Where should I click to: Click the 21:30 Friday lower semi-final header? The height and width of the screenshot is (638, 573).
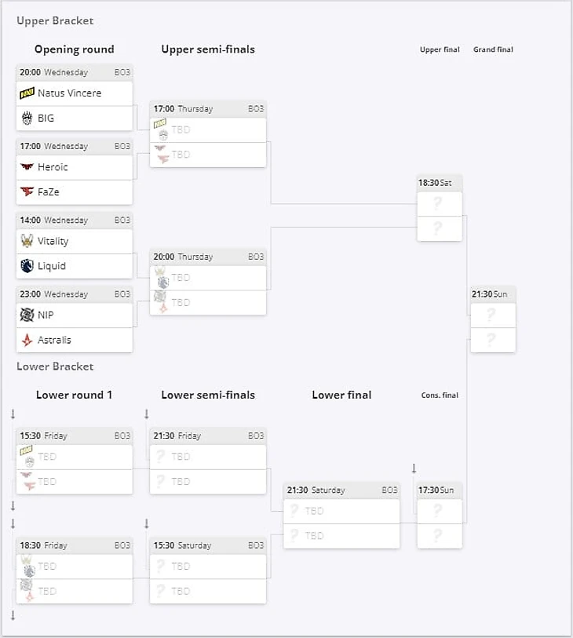click(x=207, y=436)
